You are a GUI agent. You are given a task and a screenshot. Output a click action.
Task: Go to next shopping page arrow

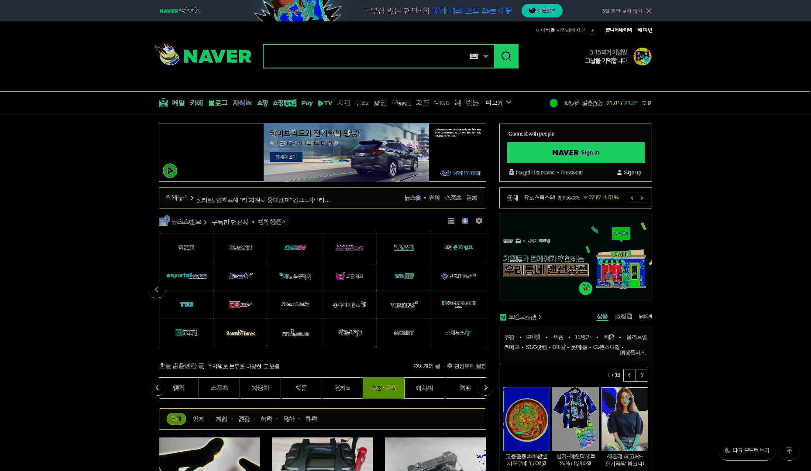[642, 375]
